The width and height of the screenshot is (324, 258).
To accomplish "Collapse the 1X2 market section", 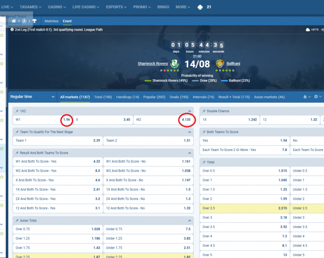I will (x=190, y=111).
